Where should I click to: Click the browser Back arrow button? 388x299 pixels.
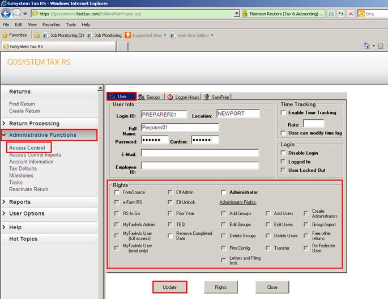coord(7,14)
